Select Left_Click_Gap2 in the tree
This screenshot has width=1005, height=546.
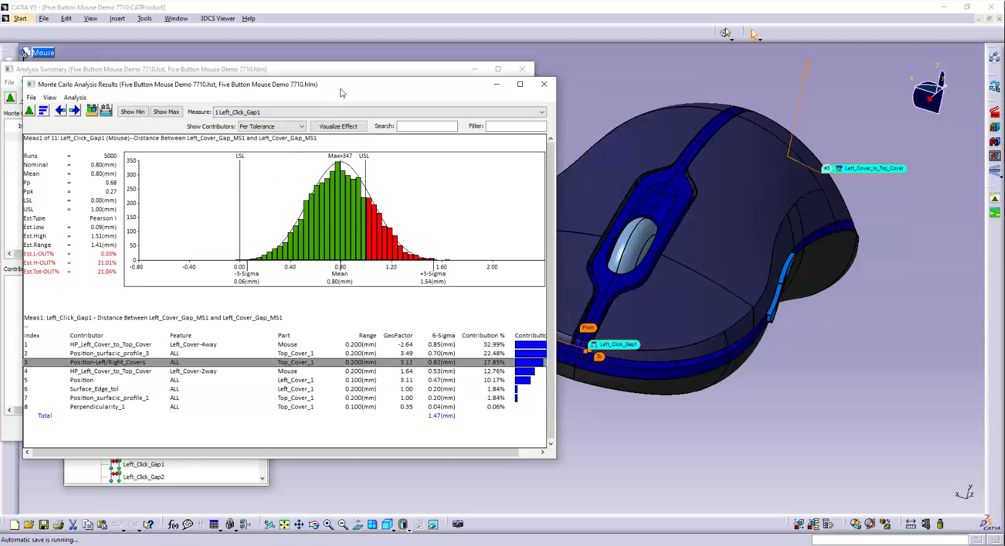pos(144,477)
